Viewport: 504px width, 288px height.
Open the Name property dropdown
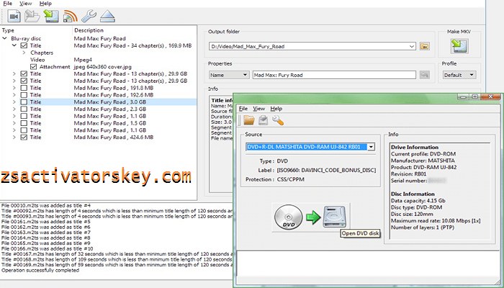pyautogui.click(x=229, y=75)
